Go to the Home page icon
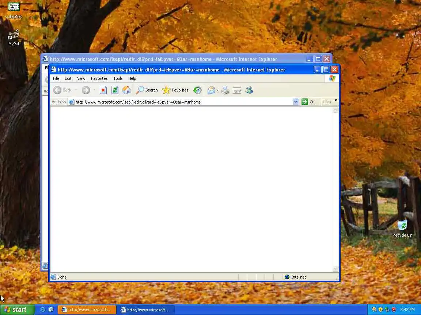 126,90
